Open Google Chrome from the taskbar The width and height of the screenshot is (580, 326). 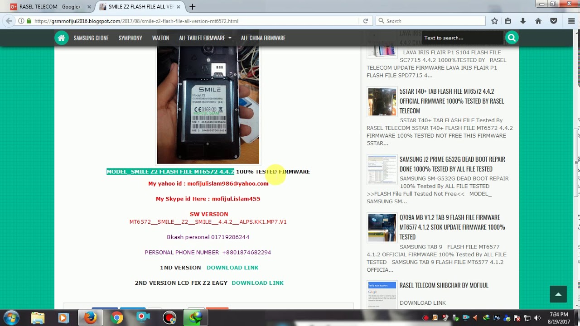pyautogui.click(x=116, y=318)
